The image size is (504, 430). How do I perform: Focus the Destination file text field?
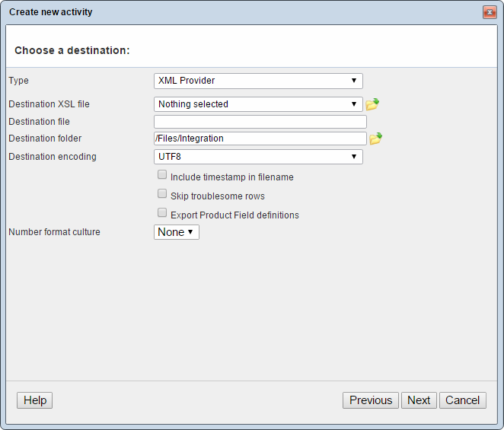260,122
